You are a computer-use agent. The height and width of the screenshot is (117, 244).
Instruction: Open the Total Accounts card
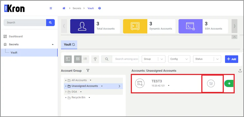[95, 26]
